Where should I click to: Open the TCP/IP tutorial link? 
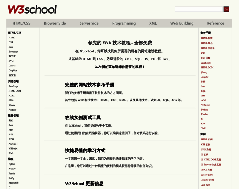pos(12,56)
